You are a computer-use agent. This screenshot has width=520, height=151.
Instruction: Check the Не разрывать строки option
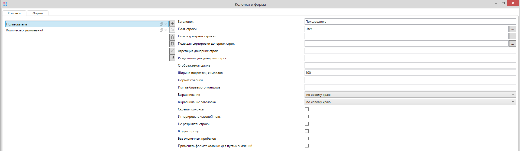pyautogui.click(x=307, y=124)
